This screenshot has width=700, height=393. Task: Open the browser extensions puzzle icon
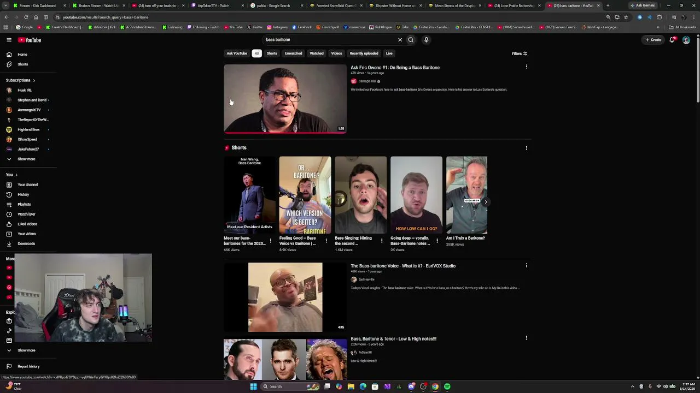659,17
